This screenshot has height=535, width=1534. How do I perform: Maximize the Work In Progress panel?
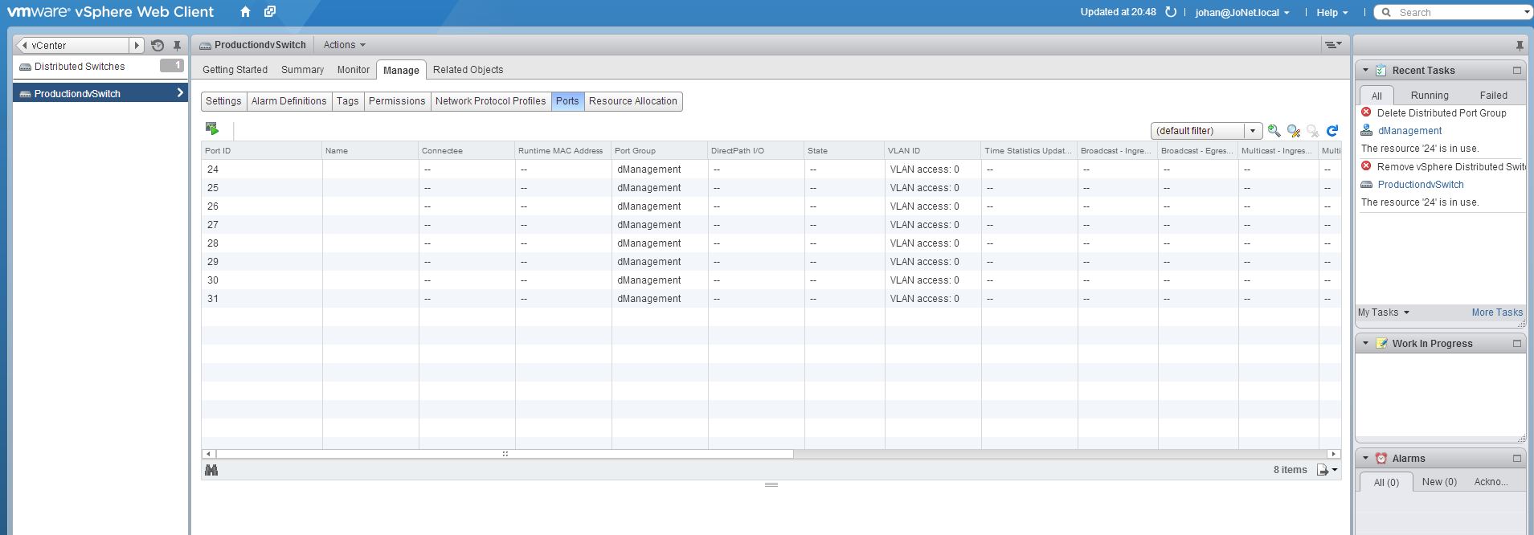(1517, 344)
